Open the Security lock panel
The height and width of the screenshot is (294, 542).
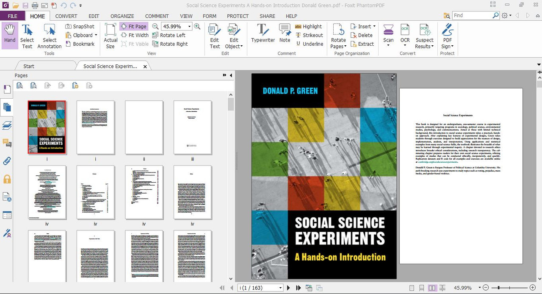[x=7, y=179]
